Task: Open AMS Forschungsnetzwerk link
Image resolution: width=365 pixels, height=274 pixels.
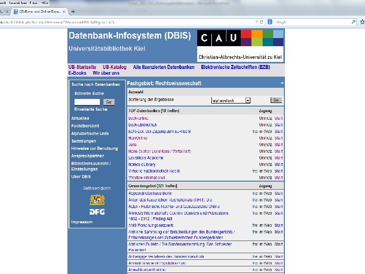Action: pyautogui.click(x=151, y=225)
